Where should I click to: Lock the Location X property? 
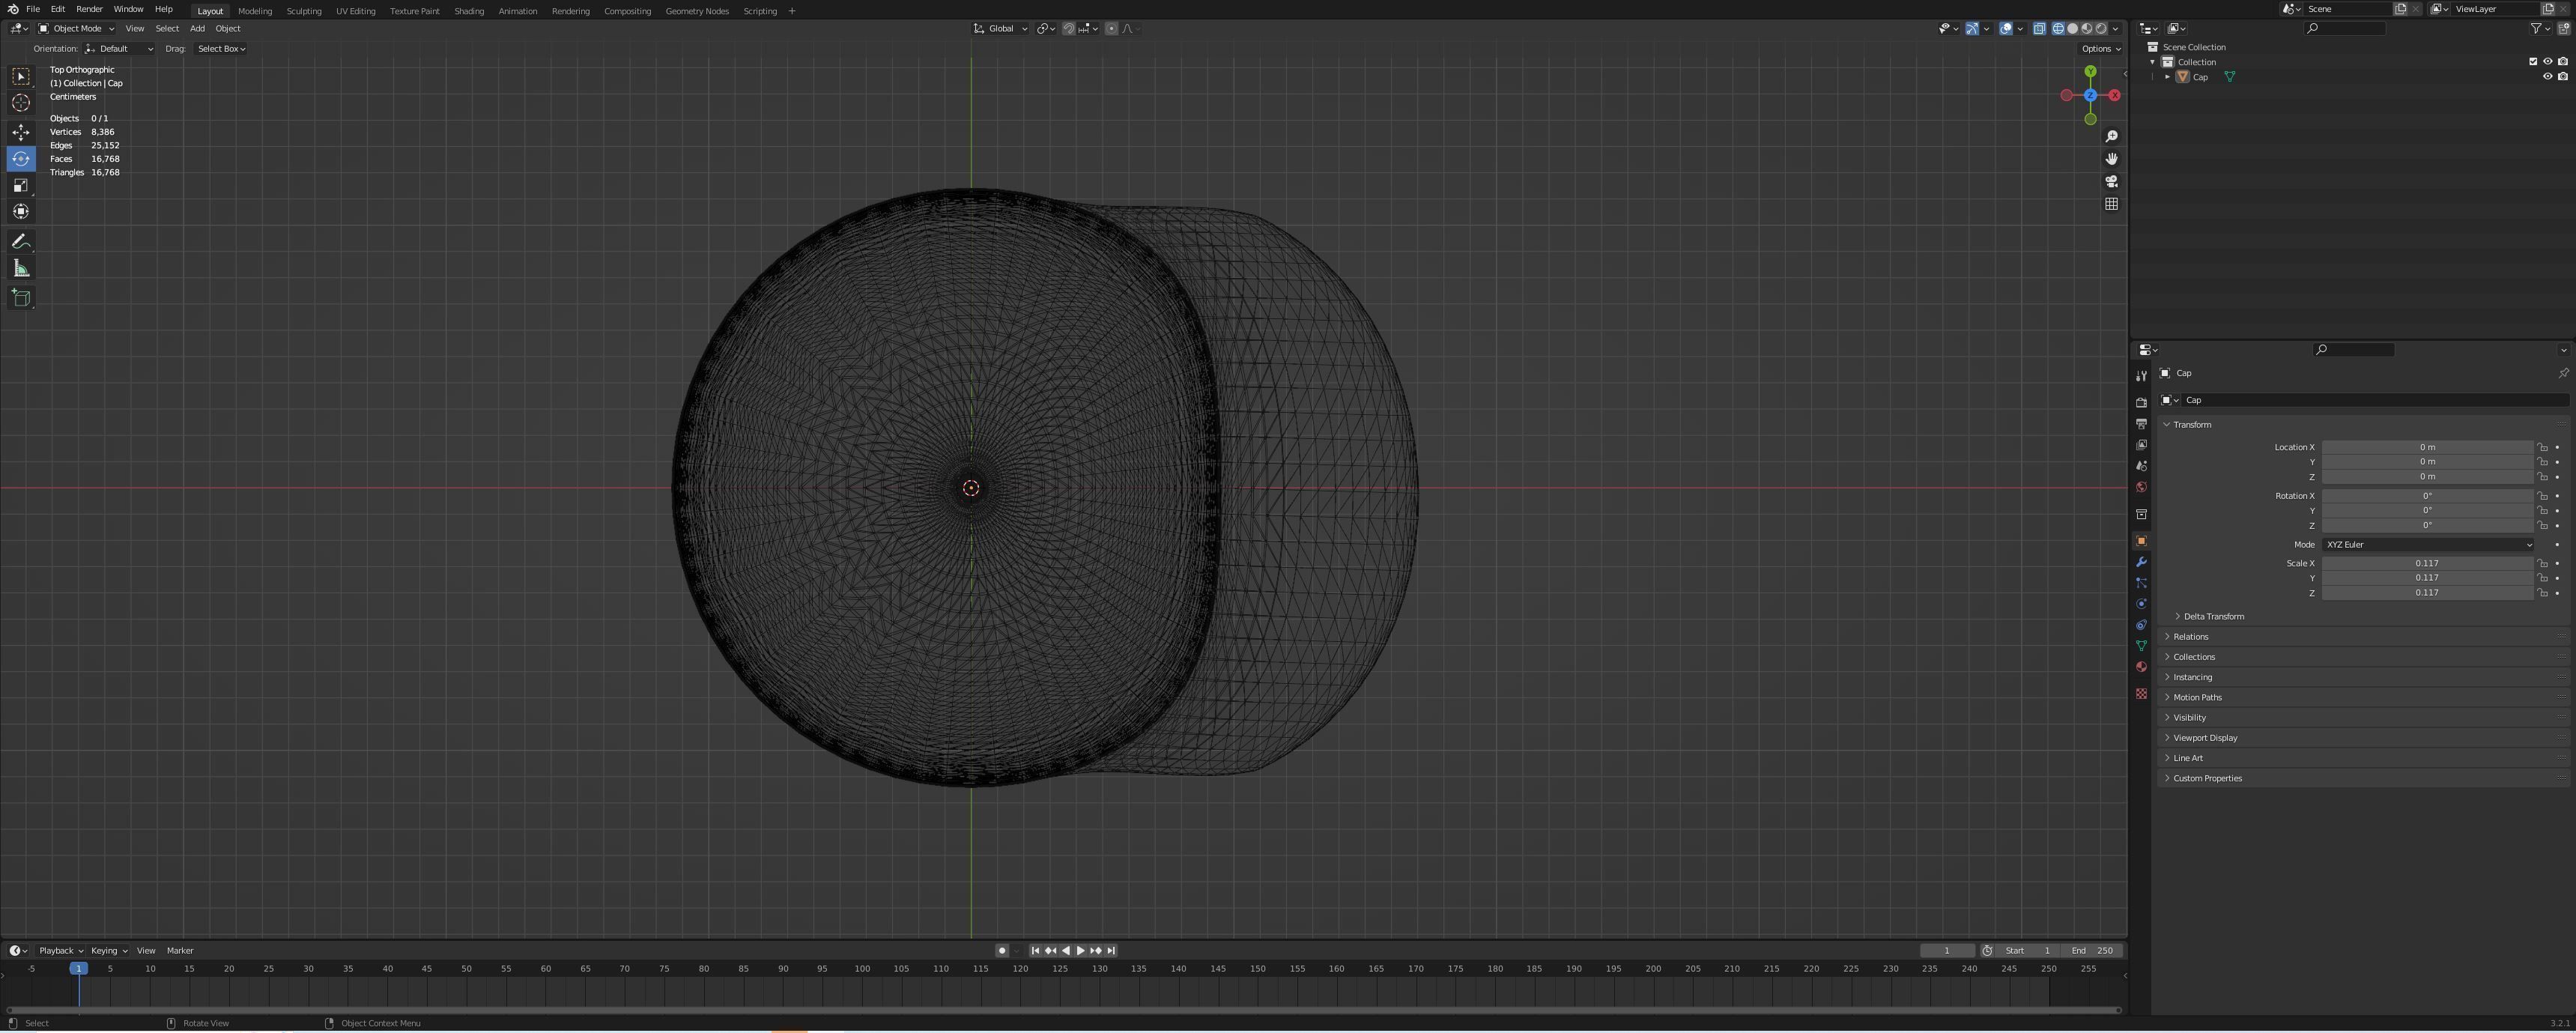[2542, 447]
